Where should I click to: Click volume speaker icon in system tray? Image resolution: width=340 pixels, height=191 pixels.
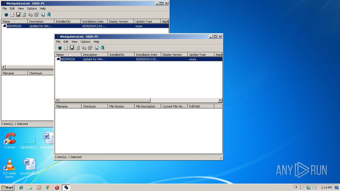tap(315, 188)
